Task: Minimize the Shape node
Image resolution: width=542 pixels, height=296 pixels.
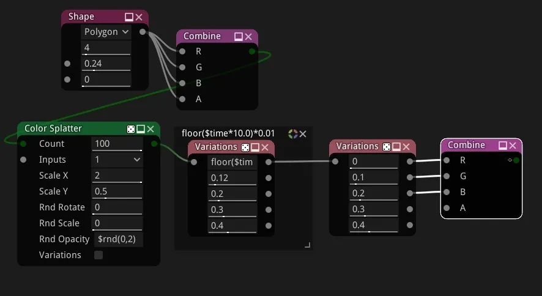Action: (129, 17)
